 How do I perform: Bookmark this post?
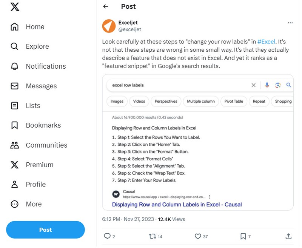pos(243,236)
